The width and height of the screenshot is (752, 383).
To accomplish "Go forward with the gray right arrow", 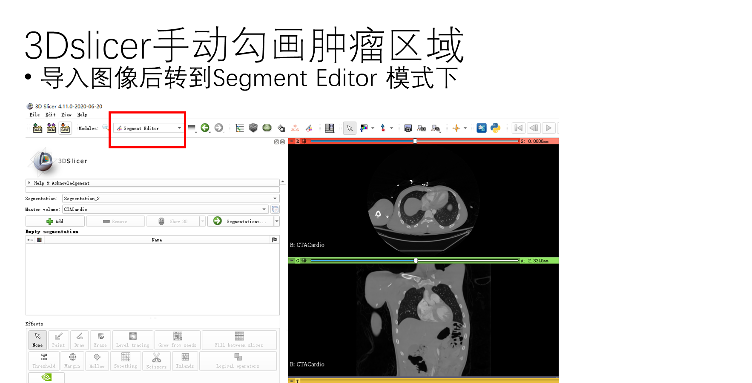I will tap(219, 128).
